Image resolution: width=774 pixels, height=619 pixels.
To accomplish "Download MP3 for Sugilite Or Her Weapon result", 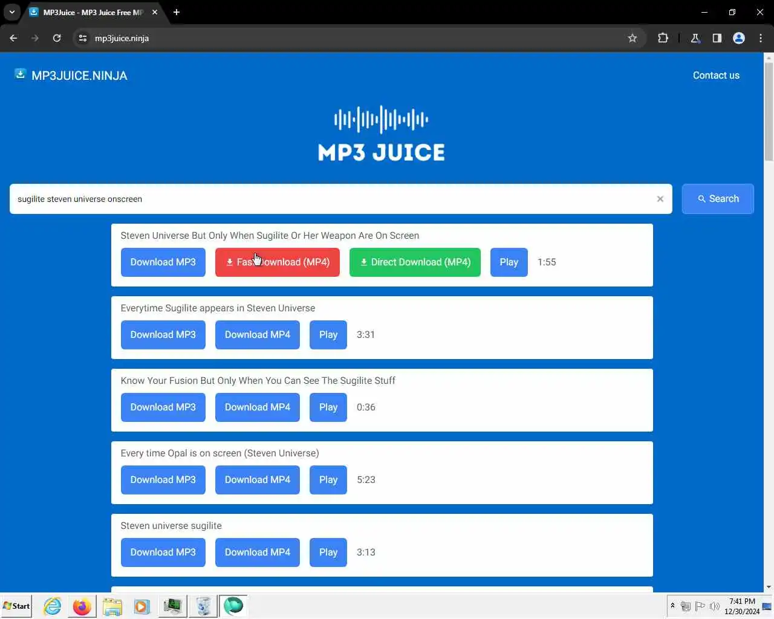I will (163, 262).
